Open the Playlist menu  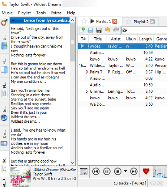pos(24,13)
